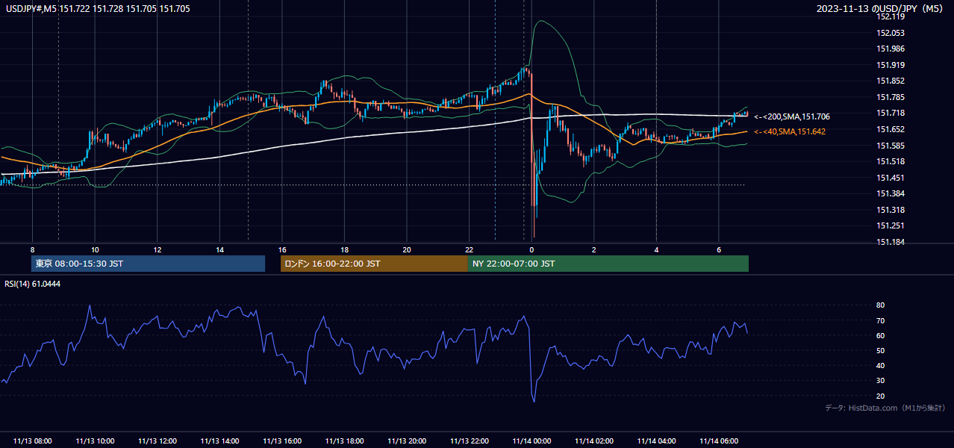954x448 pixels.
Task: Click the 11/14 00:00 date label
Action: 531,441
